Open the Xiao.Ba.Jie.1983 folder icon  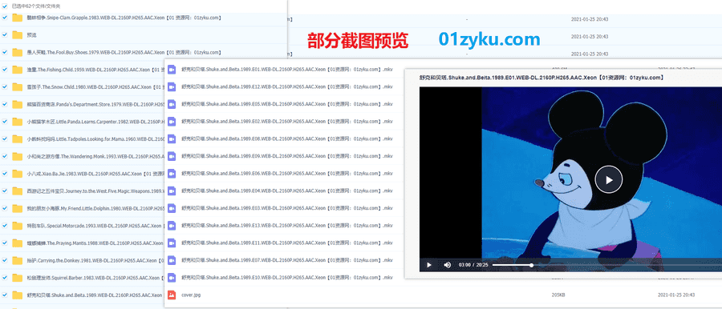pos(18,174)
